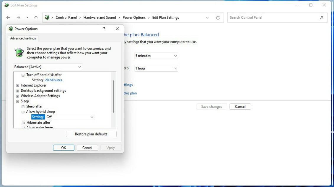Expand the Internet Explorer tree item

tap(17, 85)
